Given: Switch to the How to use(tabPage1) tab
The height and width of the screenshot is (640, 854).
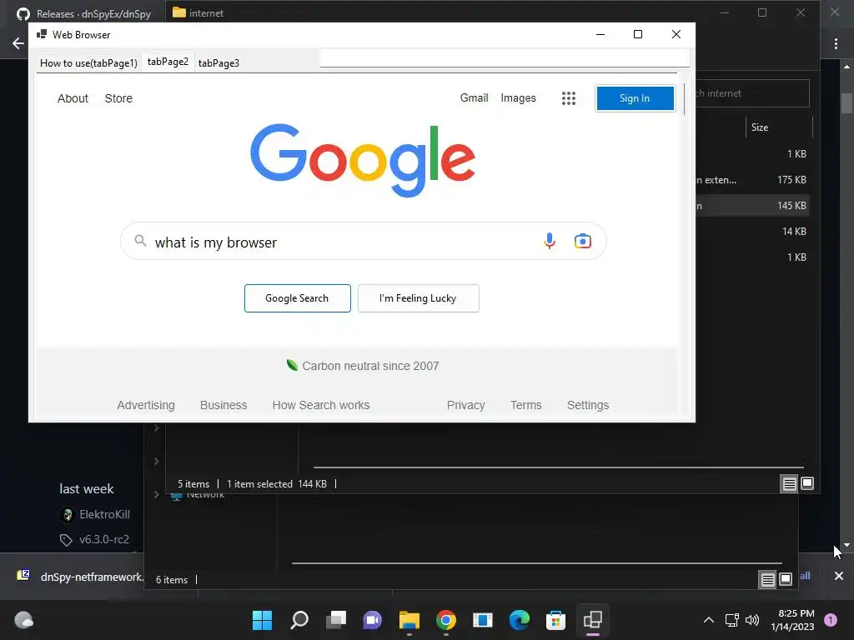Looking at the screenshot, I should [x=88, y=63].
